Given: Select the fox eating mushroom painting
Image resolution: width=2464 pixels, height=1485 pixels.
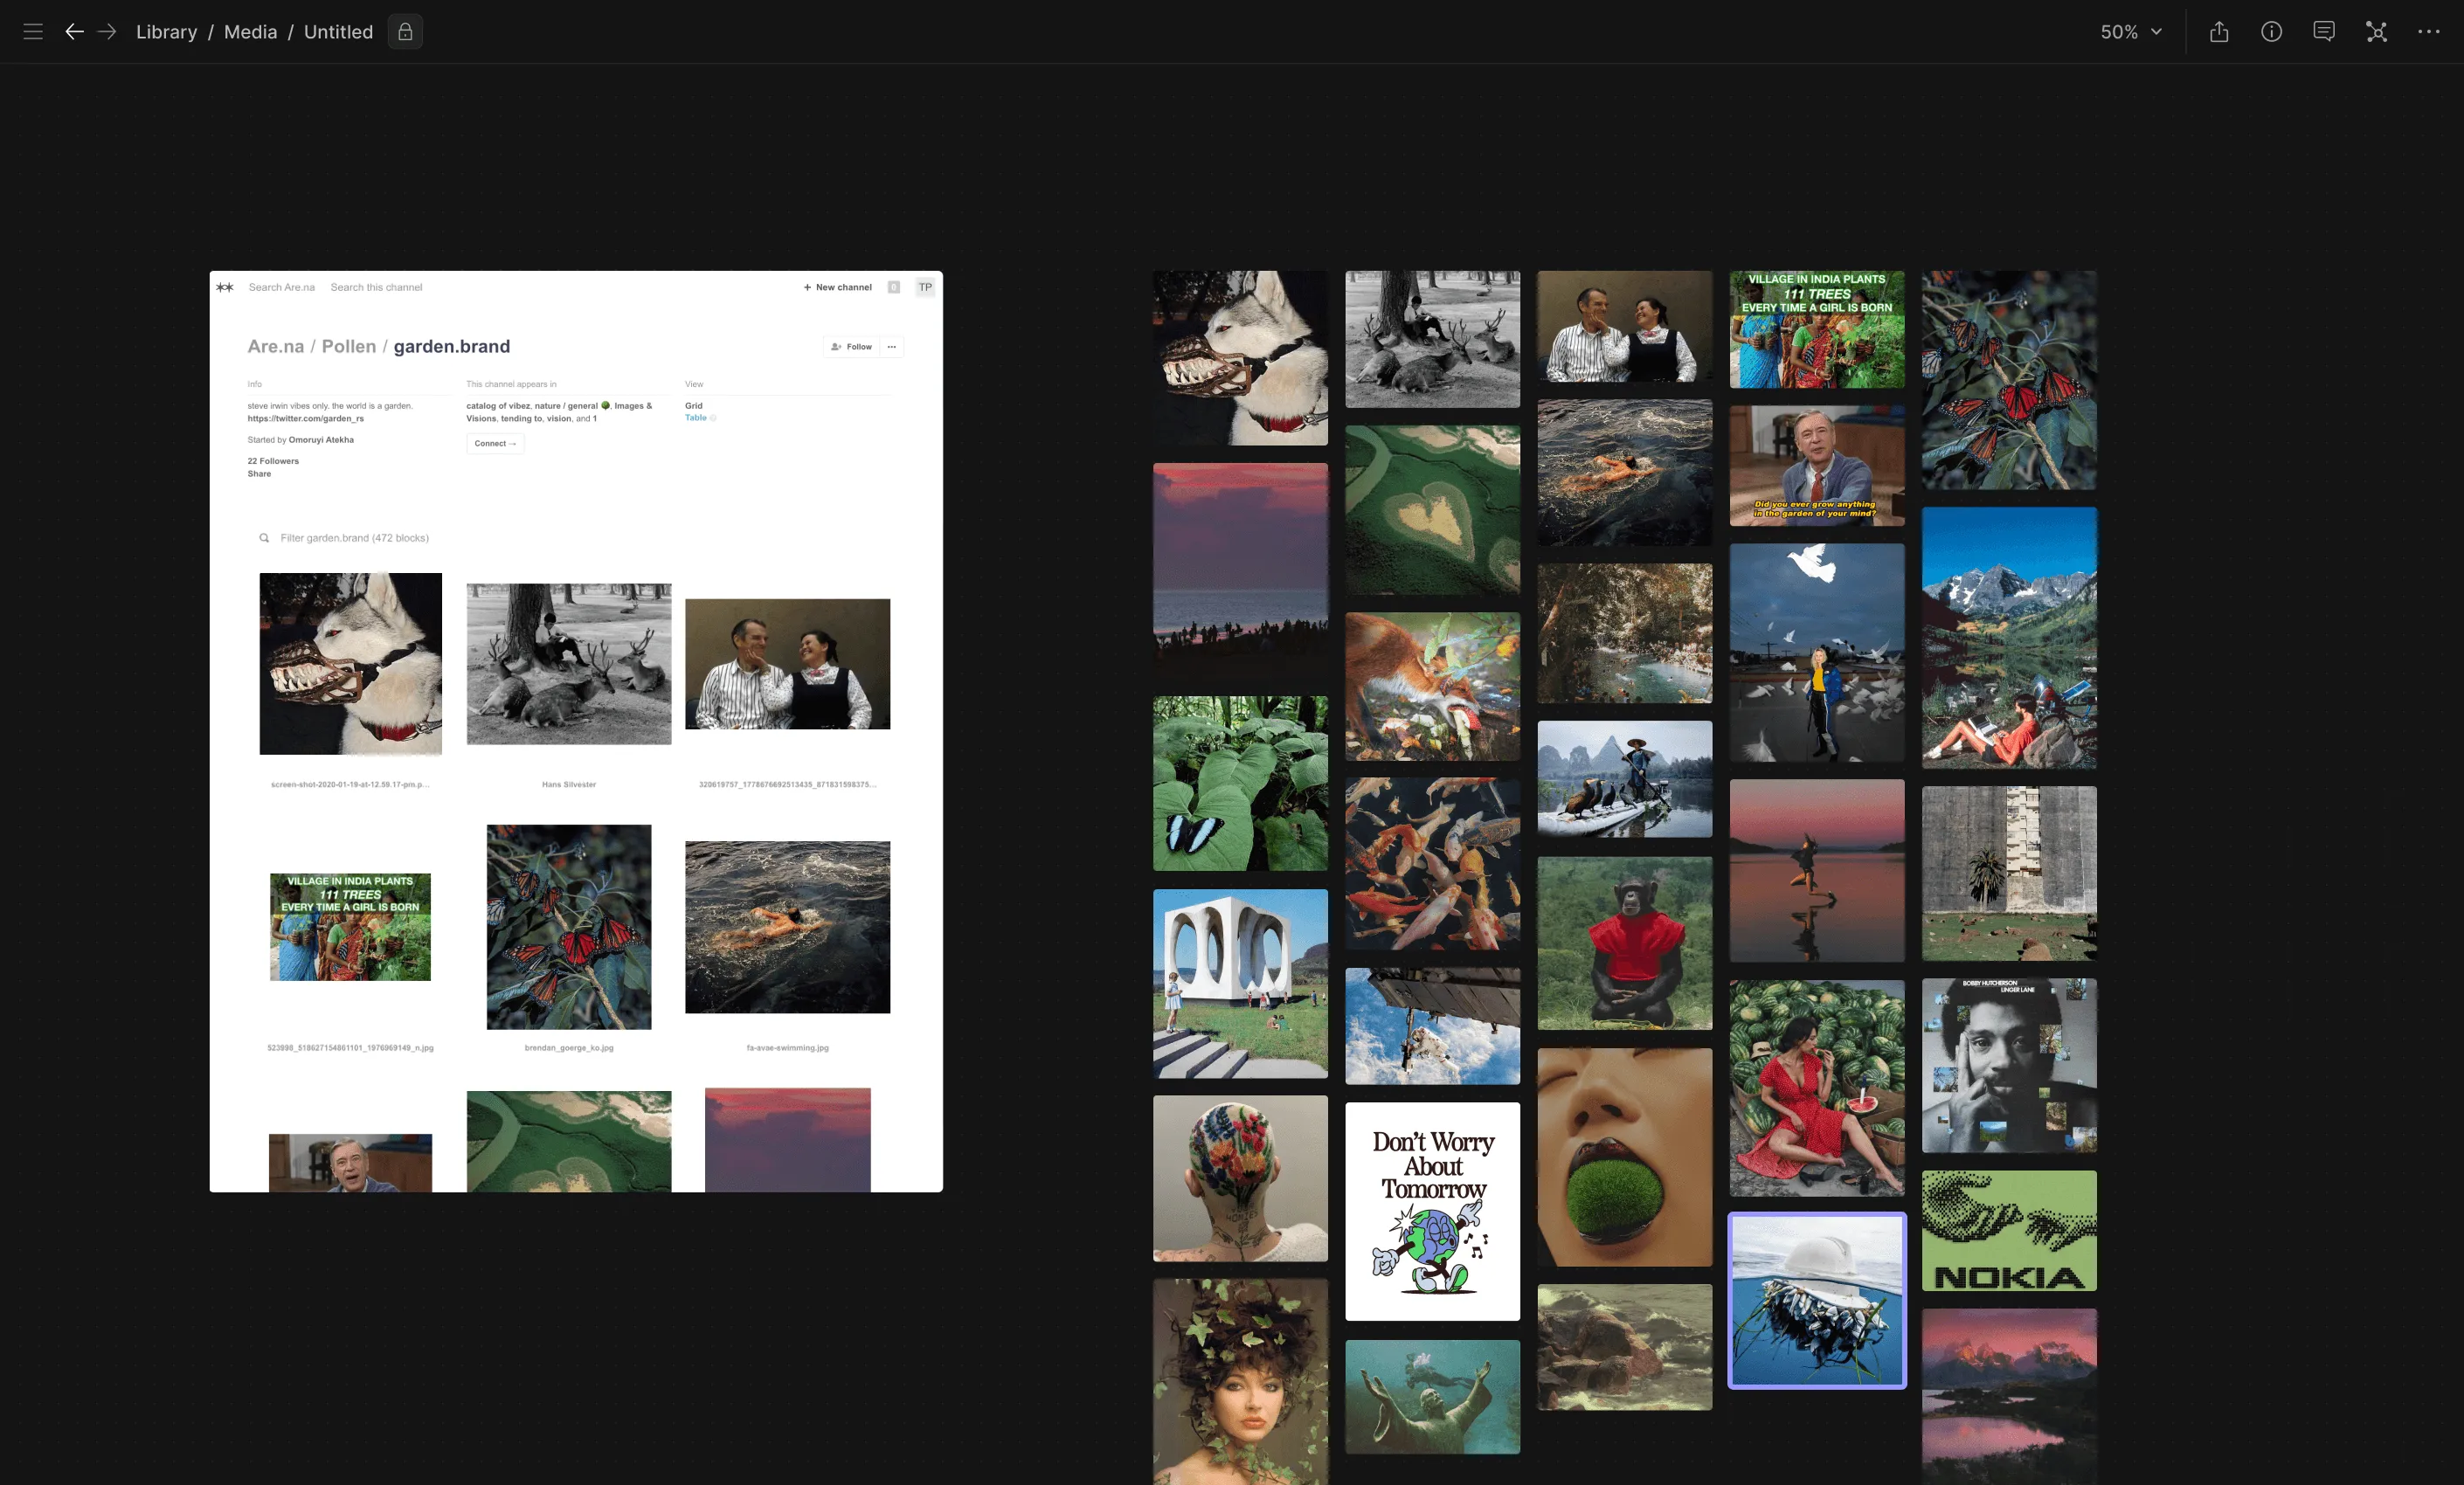Looking at the screenshot, I should tap(1432, 687).
